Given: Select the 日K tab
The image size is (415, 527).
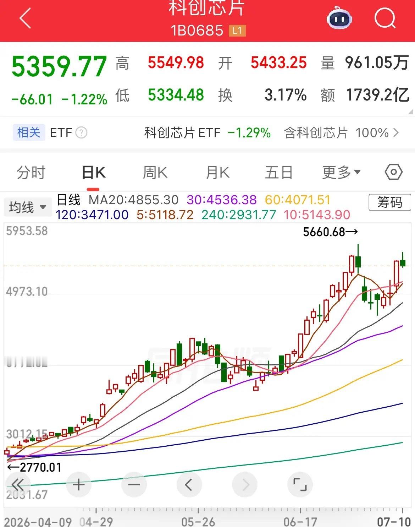Looking at the screenshot, I should click(94, 173).
